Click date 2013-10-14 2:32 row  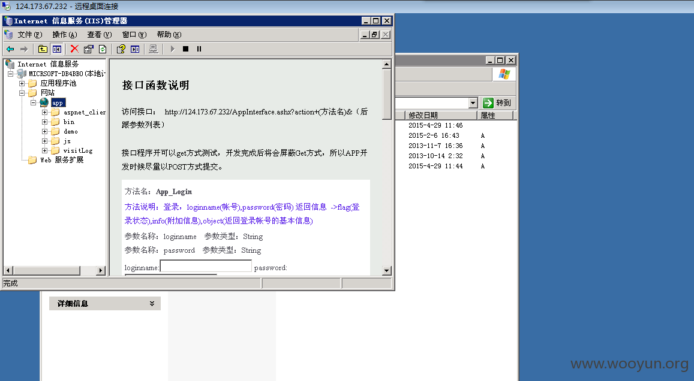tap(435, 156)
